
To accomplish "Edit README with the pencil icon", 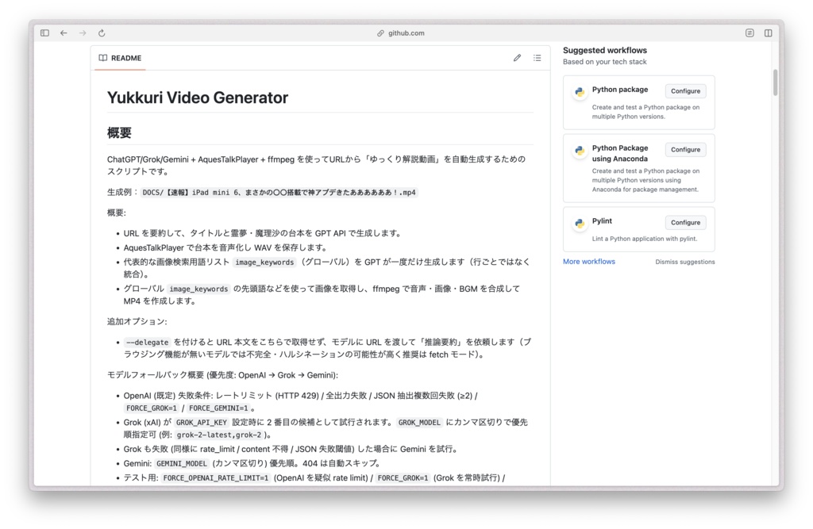I will coord(517,58).
